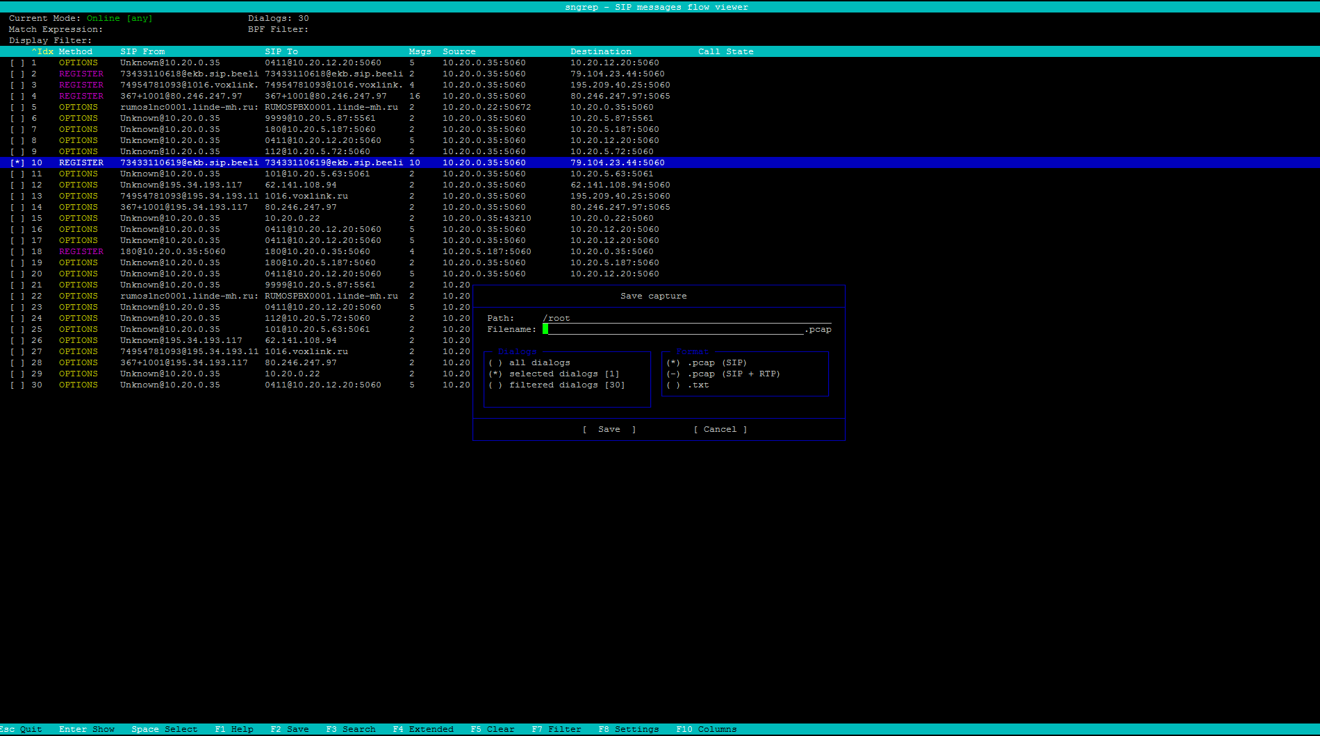The width and height of the screenshot is (1320, 736).
Task: Choose .txt format option
Action: click(688, 385)
